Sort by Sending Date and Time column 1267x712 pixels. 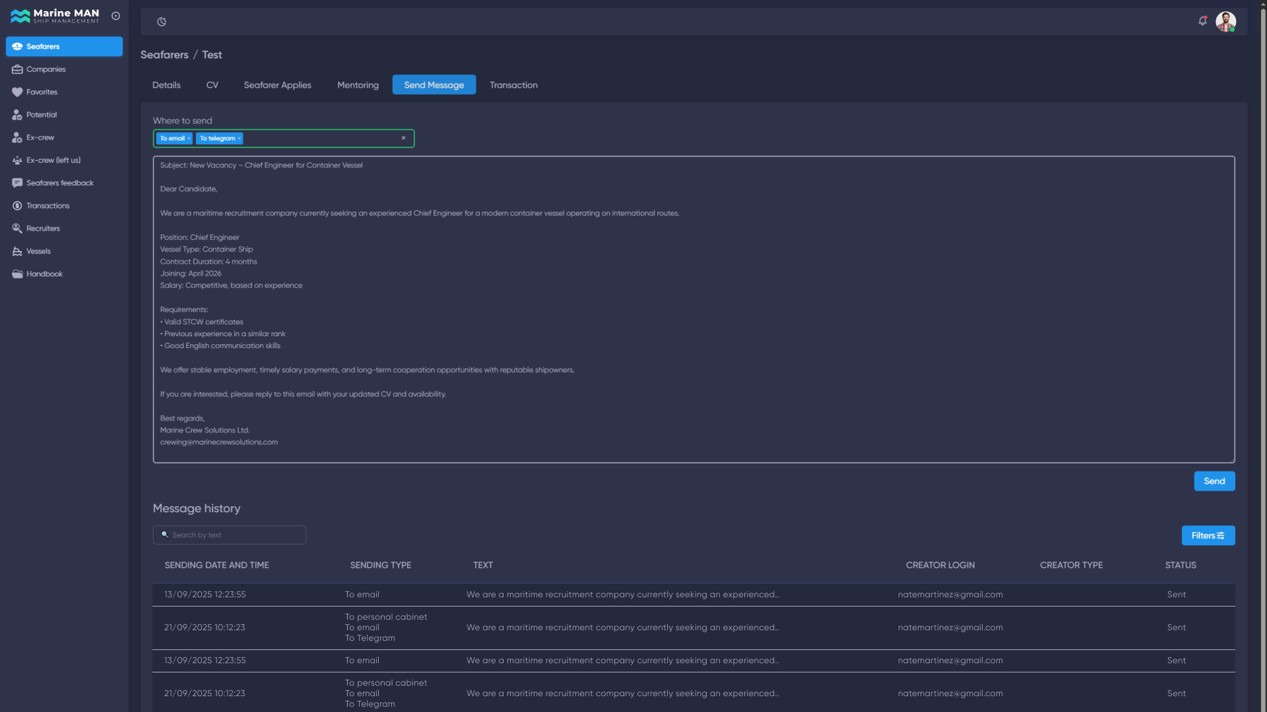pyautogui.click(x=216, y=565)
